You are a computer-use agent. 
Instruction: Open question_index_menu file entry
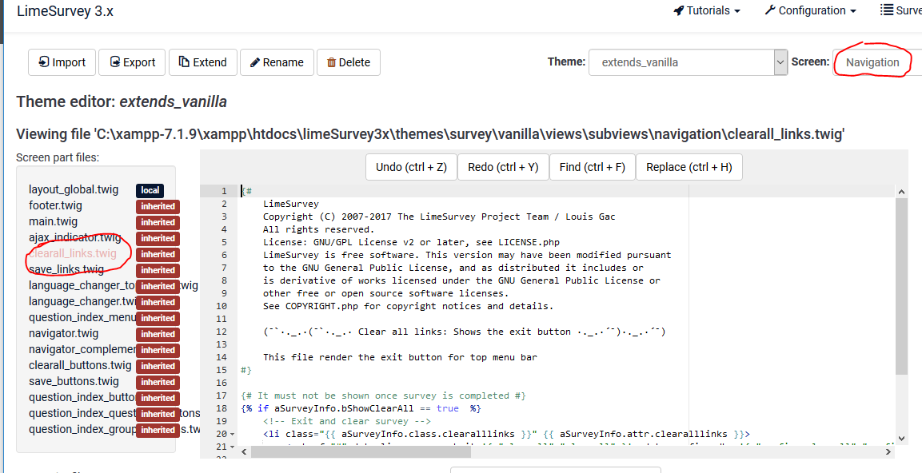[82, 317]
